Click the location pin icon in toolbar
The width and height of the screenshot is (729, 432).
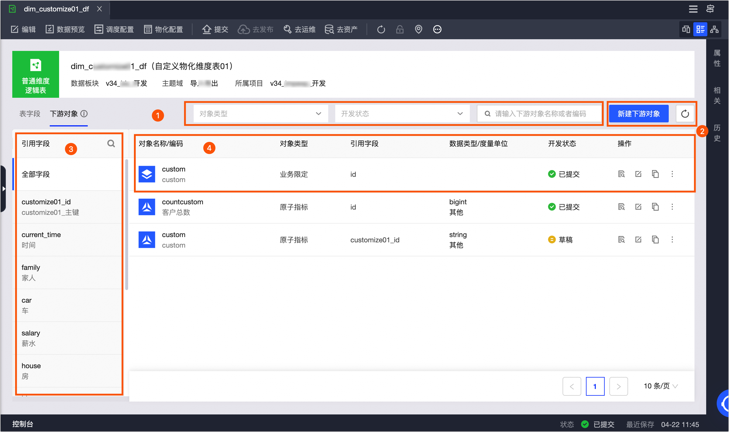point(419,29)
